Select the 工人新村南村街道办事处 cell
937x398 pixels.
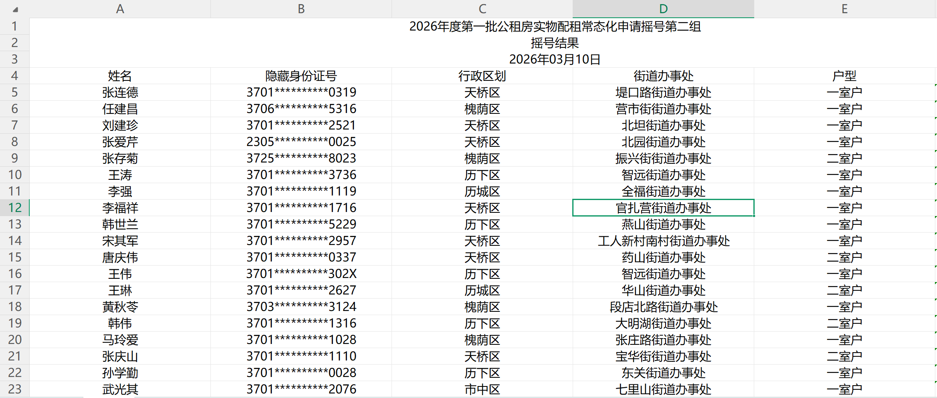pyautogui.click(x=663, y=241)
